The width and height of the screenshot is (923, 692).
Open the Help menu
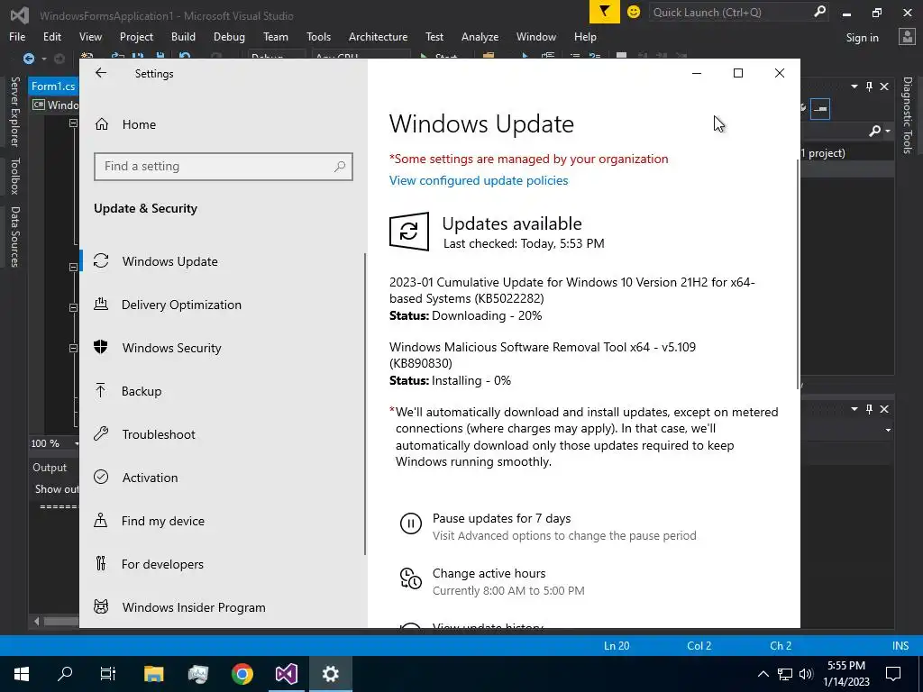tap(585, 36)
